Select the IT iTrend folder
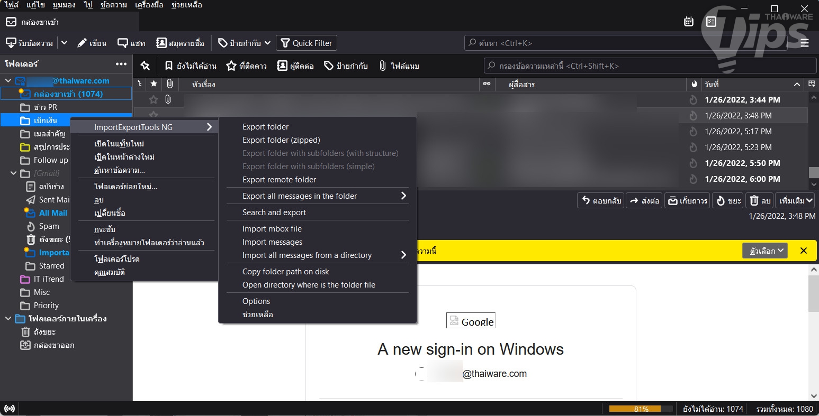Image resolution: width=819 pixels, height=416 pixels. point(49,279)
